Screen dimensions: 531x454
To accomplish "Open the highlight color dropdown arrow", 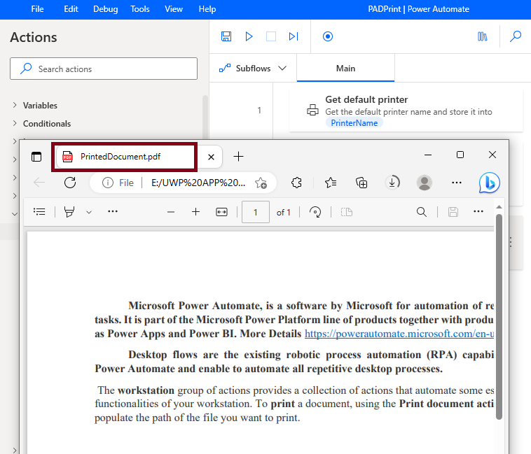I will 89,212.
